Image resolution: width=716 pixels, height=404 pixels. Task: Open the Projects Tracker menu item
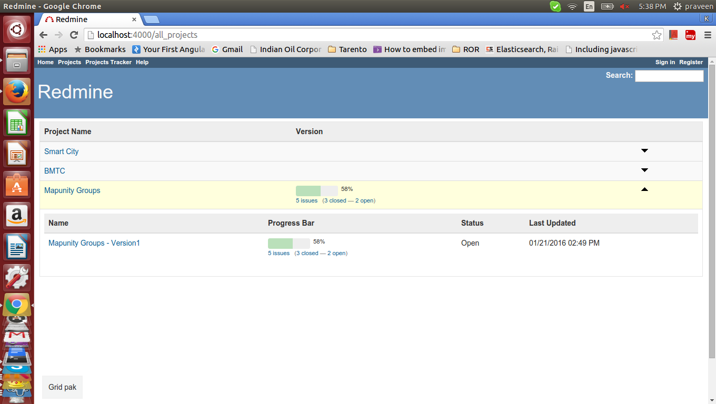pos(108,62)
